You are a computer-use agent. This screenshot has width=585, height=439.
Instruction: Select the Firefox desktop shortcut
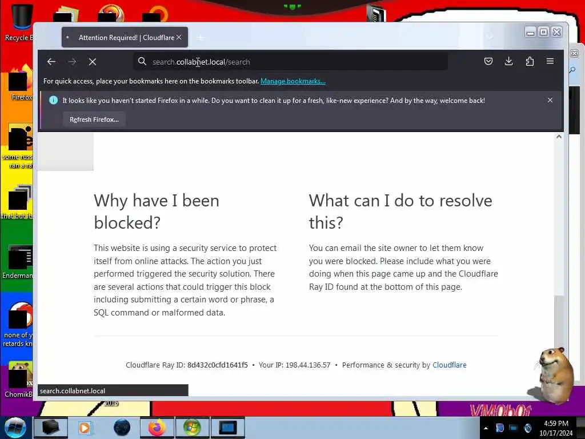19,83
